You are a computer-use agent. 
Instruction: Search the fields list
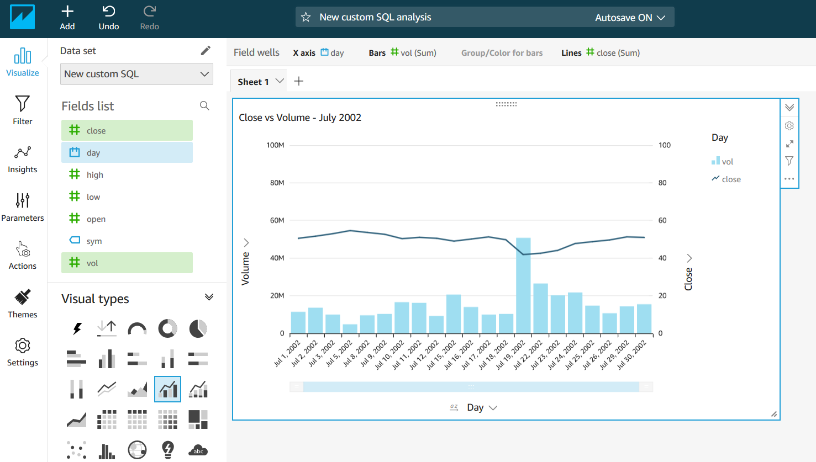(x=204, y=105)
